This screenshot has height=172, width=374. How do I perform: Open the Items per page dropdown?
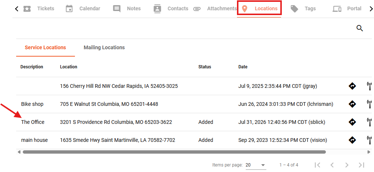coord(256,165)
